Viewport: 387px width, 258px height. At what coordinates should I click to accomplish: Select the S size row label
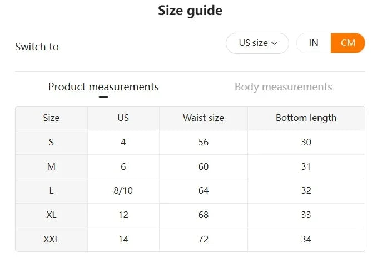pos(51,142)
